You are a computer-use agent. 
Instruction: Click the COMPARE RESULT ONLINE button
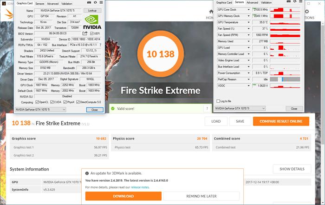pyautogui.click(x=281, y=121)
